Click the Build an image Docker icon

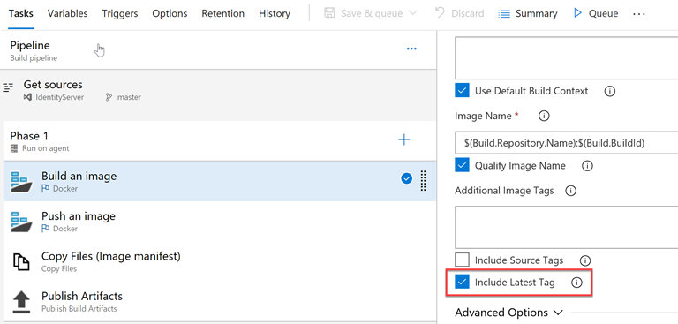[x=21, y=182]
